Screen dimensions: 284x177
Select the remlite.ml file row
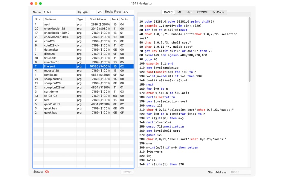(83, 75)
